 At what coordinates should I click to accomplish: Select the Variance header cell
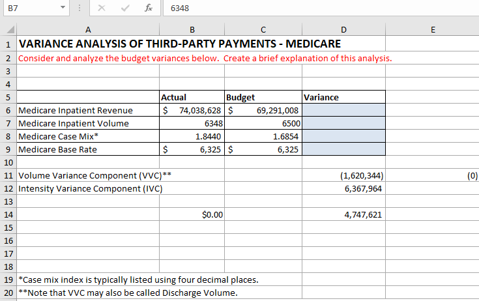click(343, 97)
